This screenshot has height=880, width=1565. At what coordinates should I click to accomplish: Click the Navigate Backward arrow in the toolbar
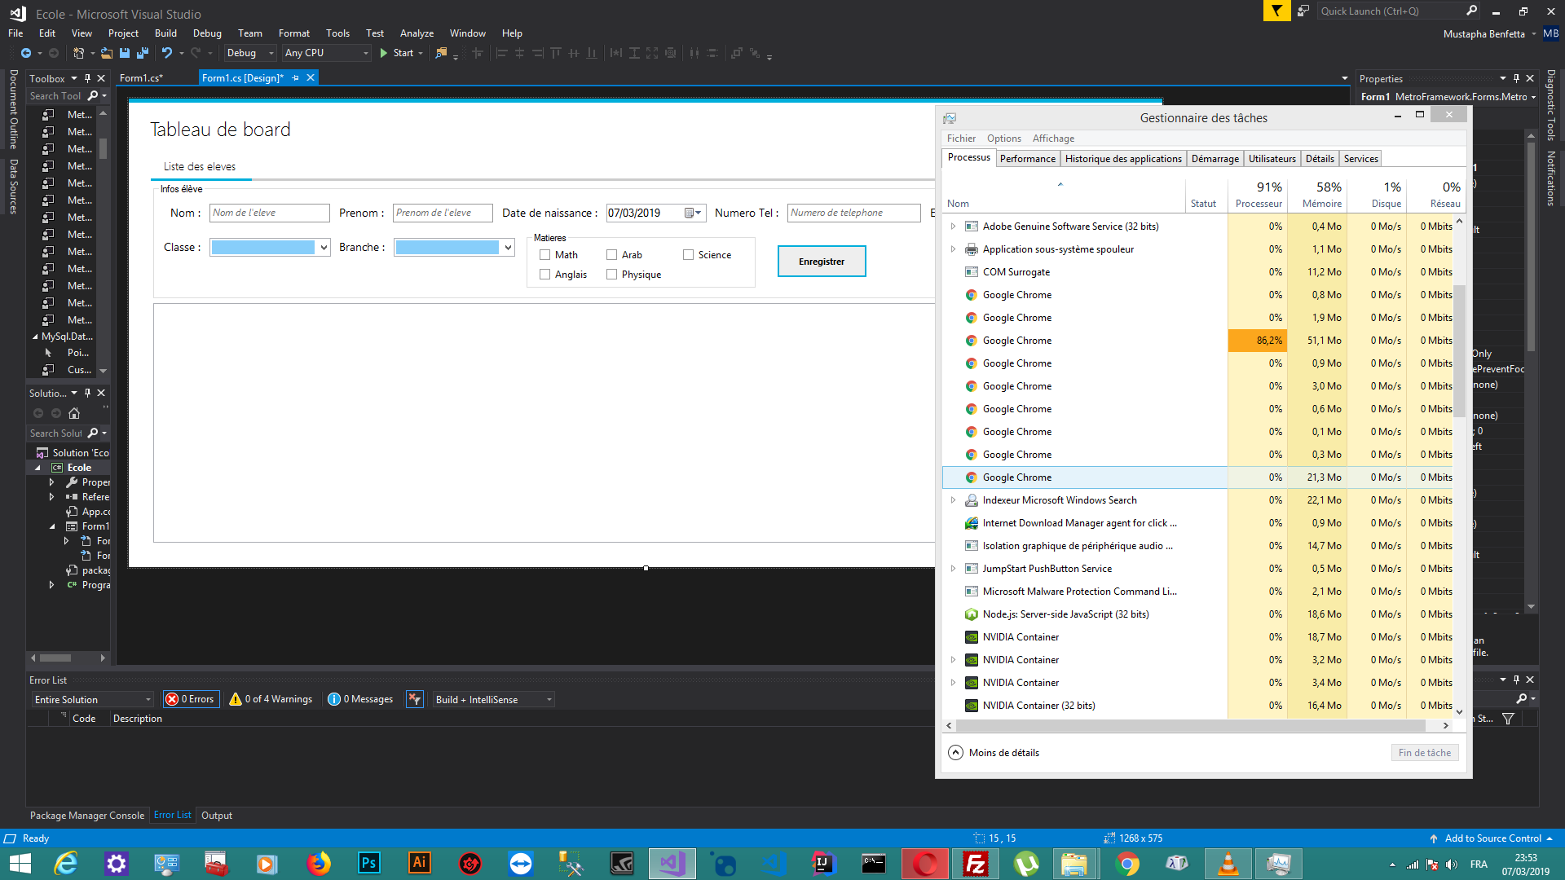click(x=25, y=53)
